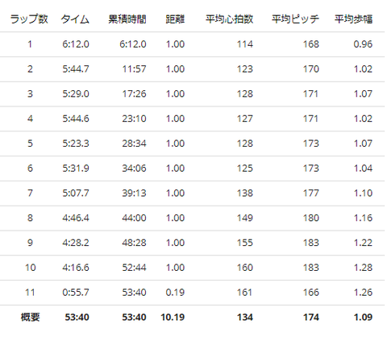Click heart rate value 161

click(x=245, y=292)
